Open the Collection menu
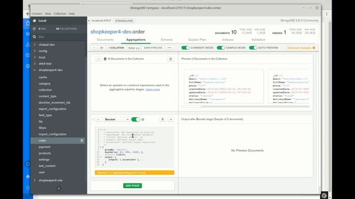Image resolution: width=355 pixels, height=199 pixels. tap(60, 14)
